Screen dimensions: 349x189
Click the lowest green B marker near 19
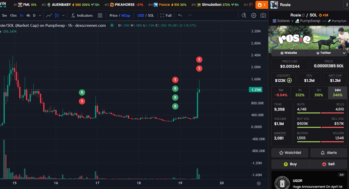175,106
